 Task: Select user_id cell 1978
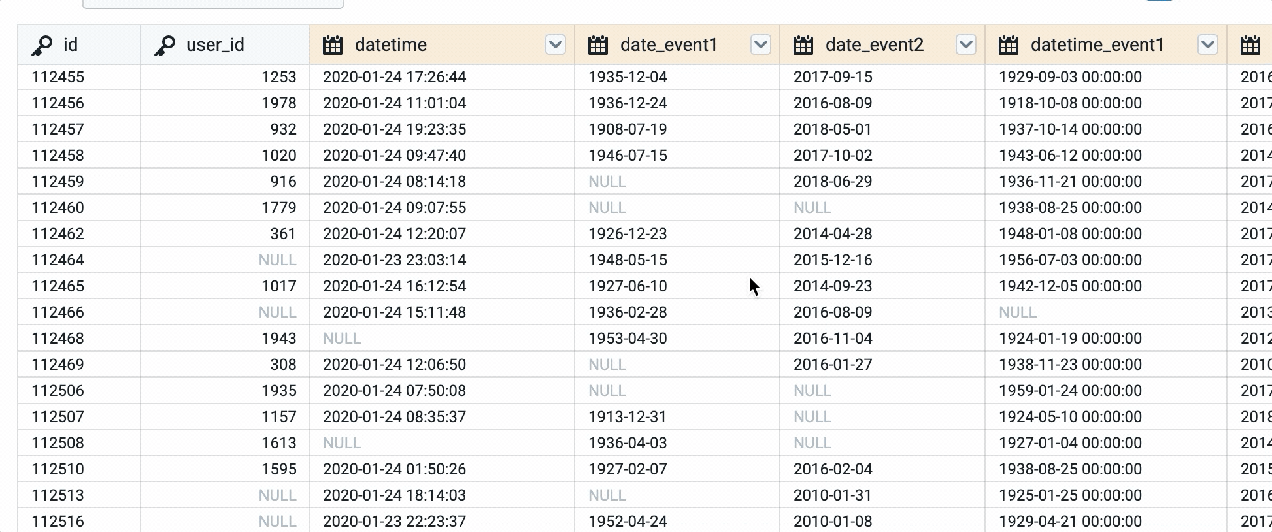[225, 103]
